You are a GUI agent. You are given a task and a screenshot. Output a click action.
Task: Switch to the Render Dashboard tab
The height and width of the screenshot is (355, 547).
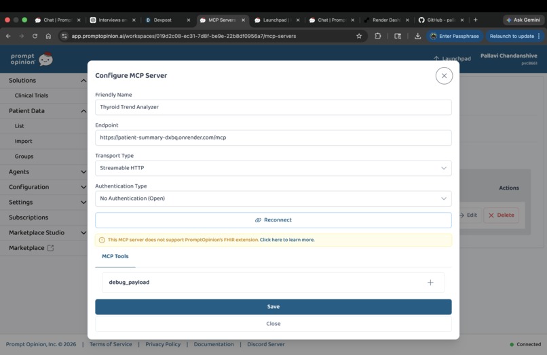tap(386, 20)
